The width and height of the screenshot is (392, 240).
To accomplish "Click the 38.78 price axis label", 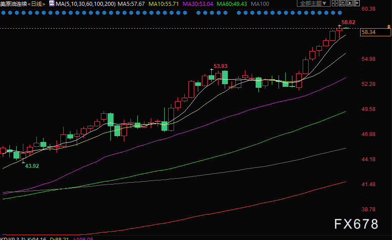I will tap(369, 210).
